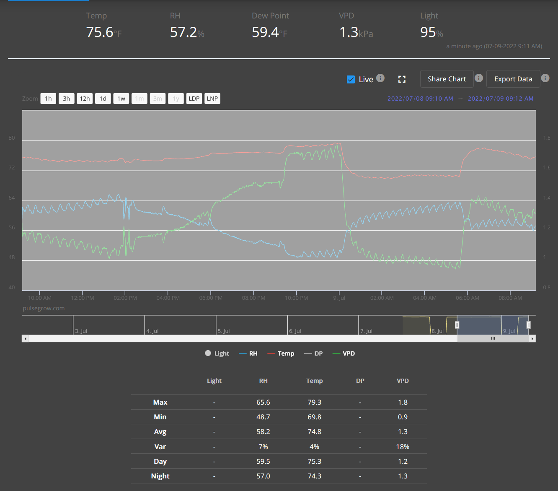Click the navigator scrollbar thumb
This screenshot has height=491, width=558.
click(493, 338)
